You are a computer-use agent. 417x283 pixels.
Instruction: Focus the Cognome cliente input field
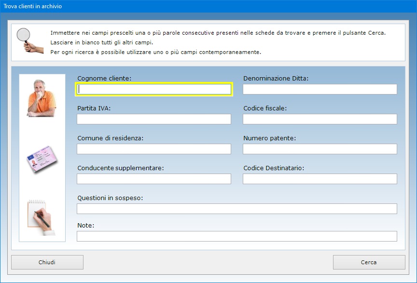click(x=154, y=89)
